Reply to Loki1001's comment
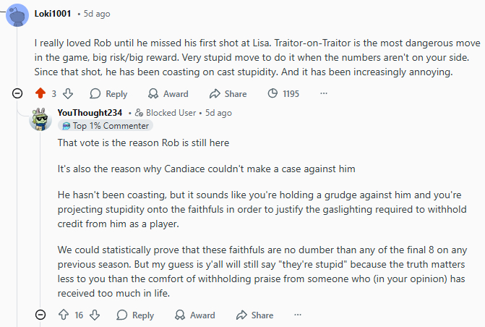The height and width of the screenshot is (327, 485). pos(108,93)
